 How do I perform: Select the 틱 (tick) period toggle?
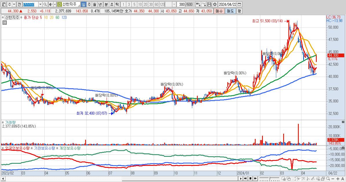[117, 4]
